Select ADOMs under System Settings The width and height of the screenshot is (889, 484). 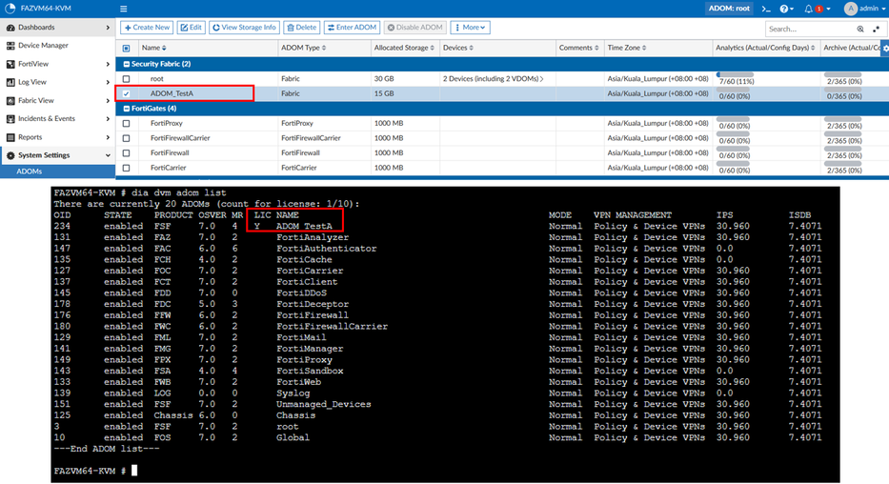(30, 171)
